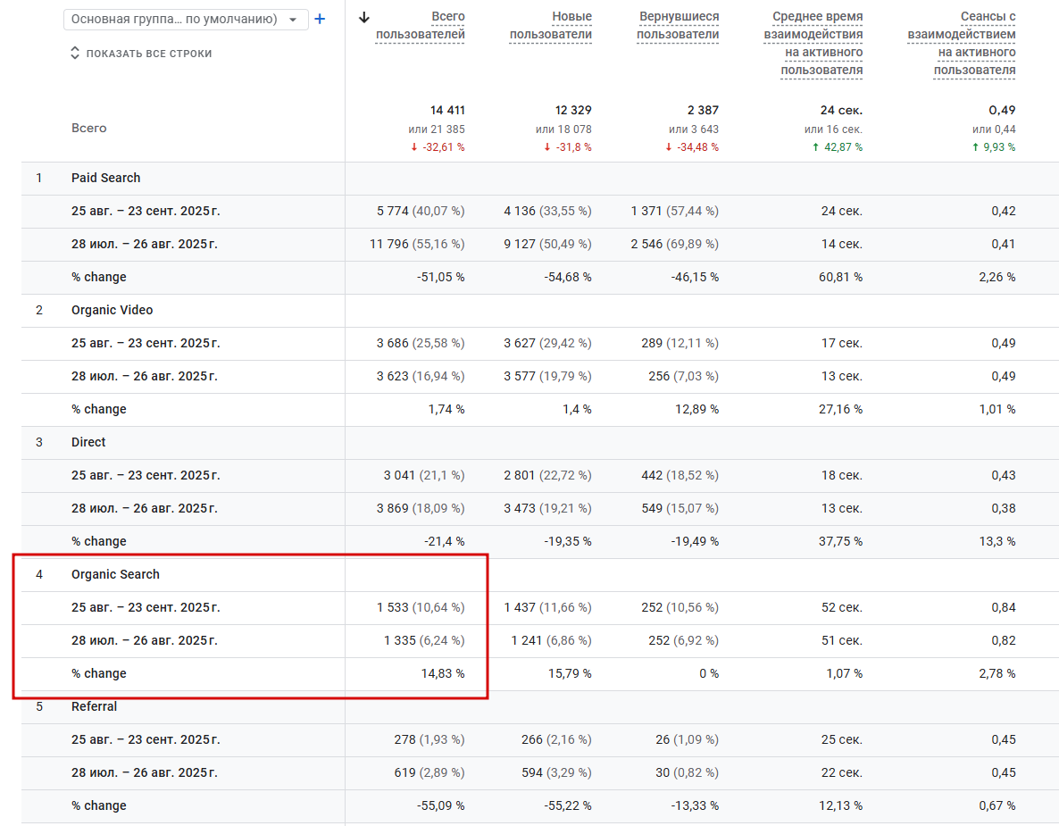
Task: Click Organic Search change '2,78 %'
Action: click(x=996, y=673)
